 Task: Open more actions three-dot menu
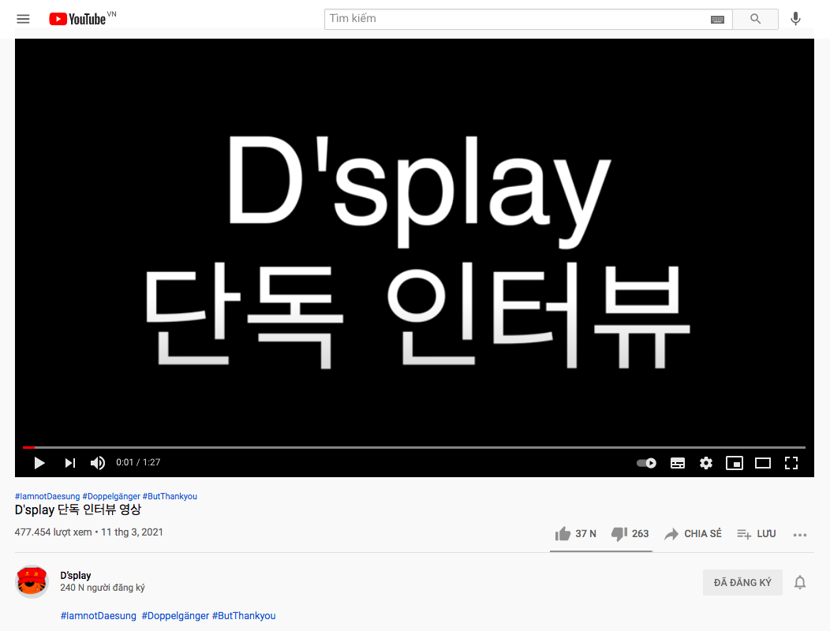click(800, 535)
